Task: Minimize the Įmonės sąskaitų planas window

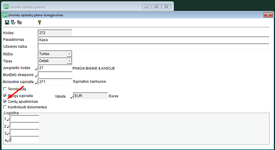Action: (x=146, y=7)
